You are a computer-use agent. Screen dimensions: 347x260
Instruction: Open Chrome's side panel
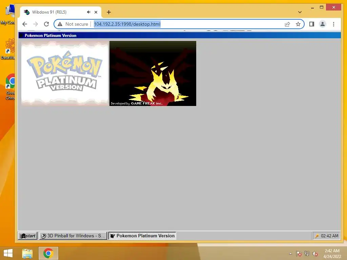point(312,24)
